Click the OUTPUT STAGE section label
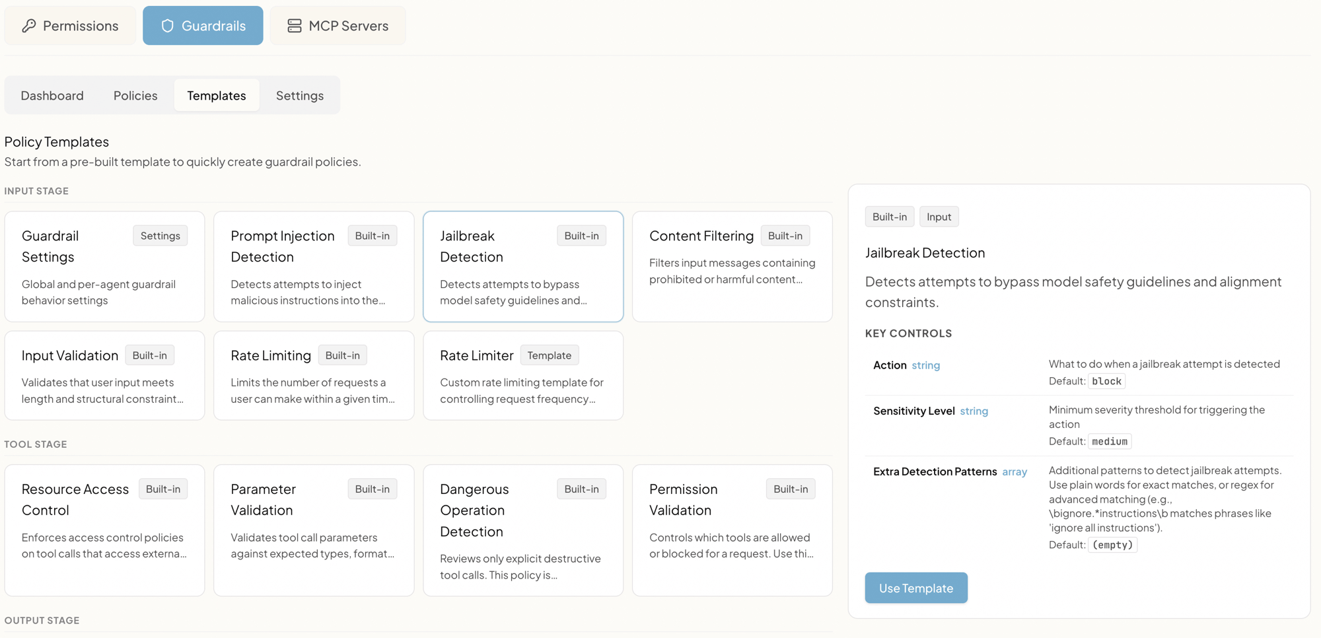1321x638 pixels. (42, 620)
